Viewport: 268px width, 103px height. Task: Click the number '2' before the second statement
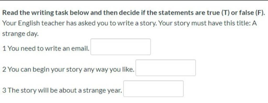[4, 70]
